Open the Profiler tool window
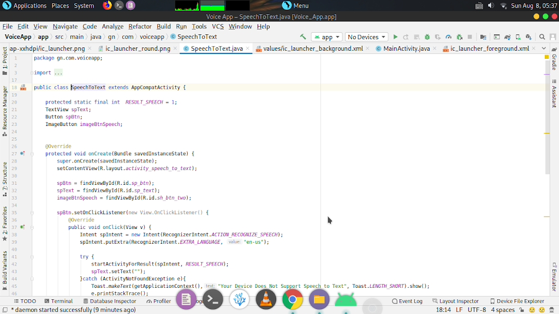This screenshot has height=314, width=559. (159, 301)
